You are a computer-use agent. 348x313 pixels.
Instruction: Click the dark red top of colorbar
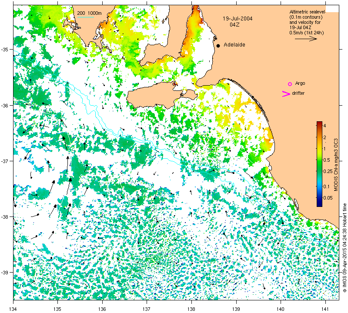(319, 123)
